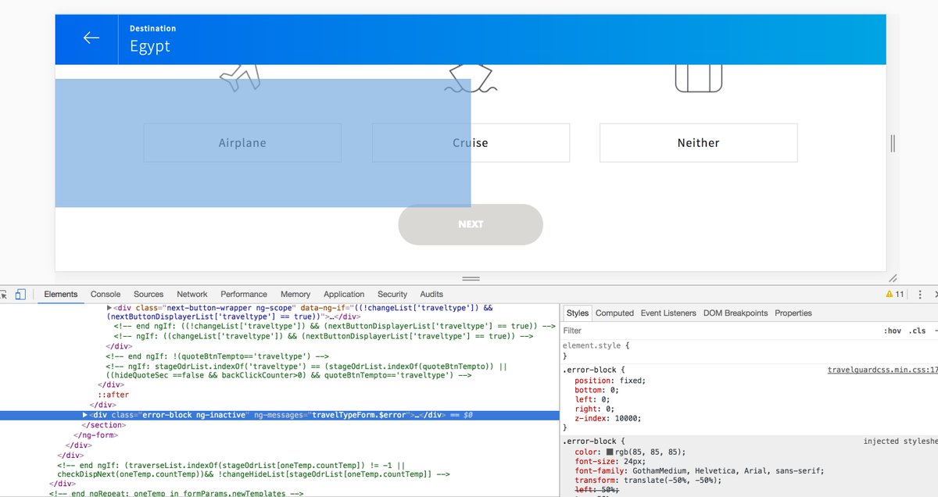Switch to the Memory tab
Image resolution: width=938 pixels, height=497 pixels.
pos(295,295)
